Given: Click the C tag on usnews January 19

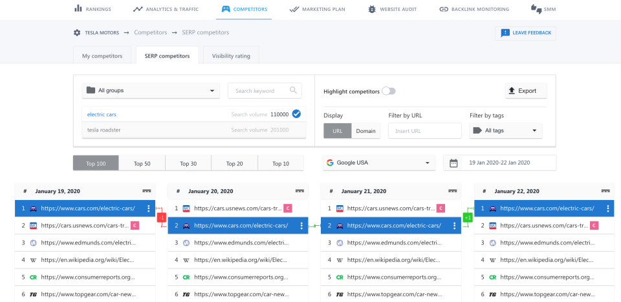Looking at the screenshot, I should pos(135,226).
